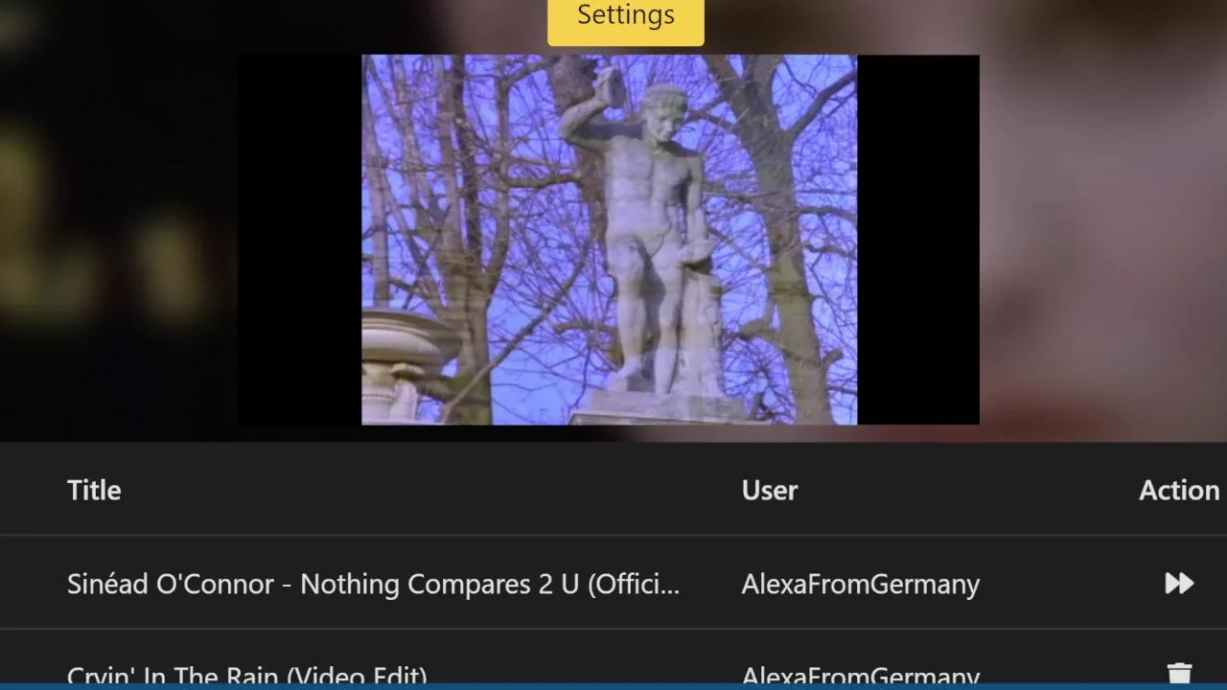Select Sinéad O'Connor - Nothing Compares 2 U title
1227x690 pixels.
pyautogui.click(x=373, y=584)
